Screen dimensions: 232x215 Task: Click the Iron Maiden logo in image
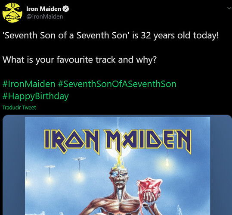118,142
